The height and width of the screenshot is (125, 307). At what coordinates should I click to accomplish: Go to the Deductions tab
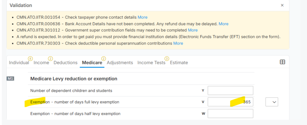(x=66, y=63)
